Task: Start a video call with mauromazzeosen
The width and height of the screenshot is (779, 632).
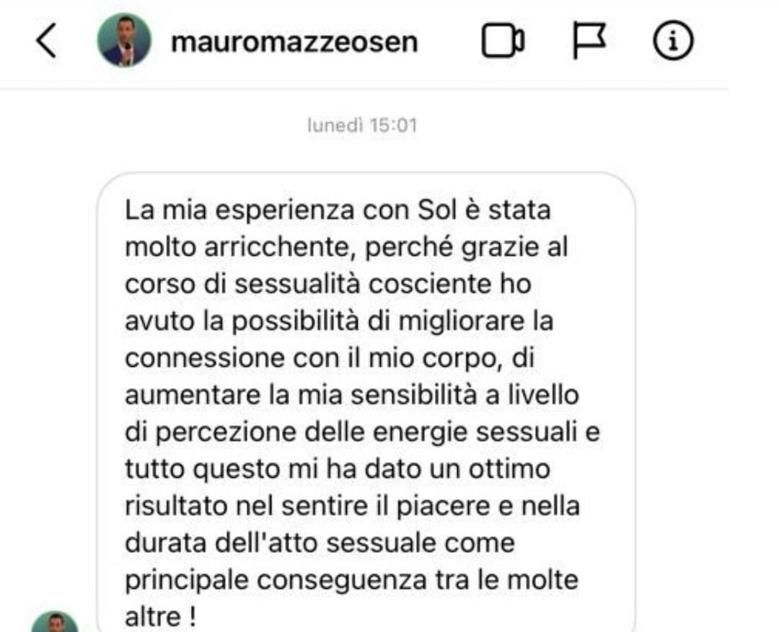Action: [x=503, y=40]
